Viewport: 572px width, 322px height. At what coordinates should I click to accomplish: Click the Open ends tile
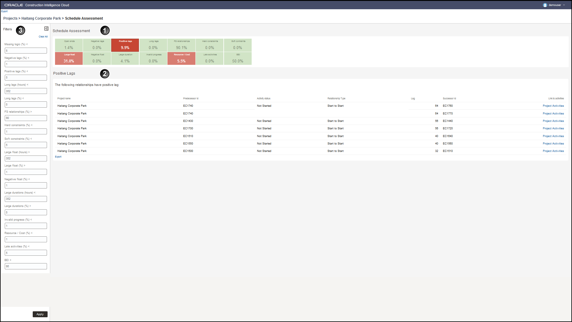[x=69, y=45]
